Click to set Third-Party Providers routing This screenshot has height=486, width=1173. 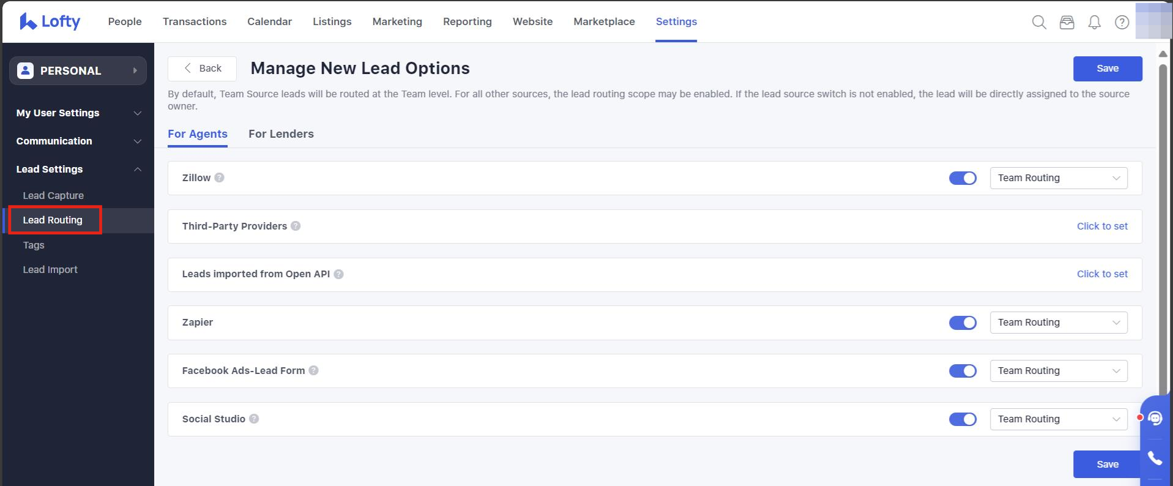coord(1101,226)
